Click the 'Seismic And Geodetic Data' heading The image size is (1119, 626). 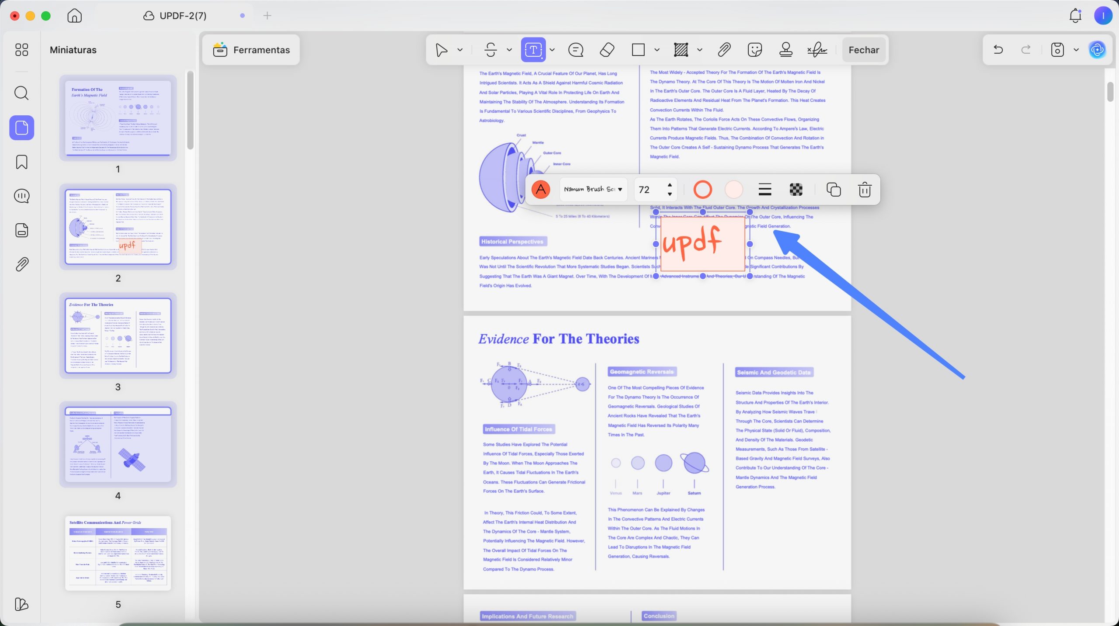(x=774, y=372)
